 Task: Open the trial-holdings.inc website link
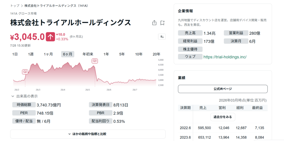[225, 57]
